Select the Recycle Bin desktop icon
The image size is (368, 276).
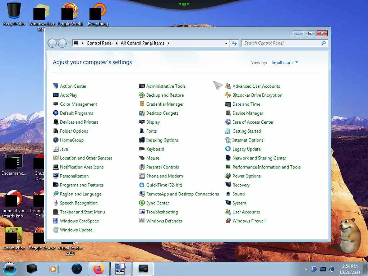coord(14,14)
